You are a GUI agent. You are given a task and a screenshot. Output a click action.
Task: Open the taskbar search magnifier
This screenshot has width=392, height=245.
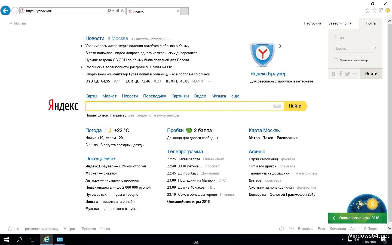click(20, 240)
